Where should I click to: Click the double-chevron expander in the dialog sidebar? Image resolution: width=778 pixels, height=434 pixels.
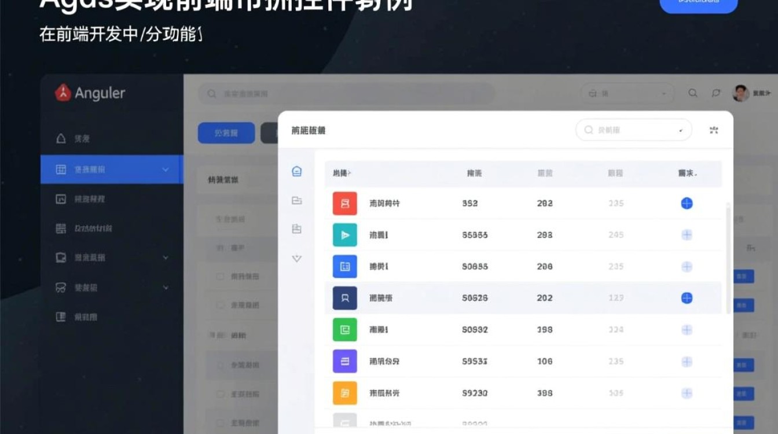point(296,258)
